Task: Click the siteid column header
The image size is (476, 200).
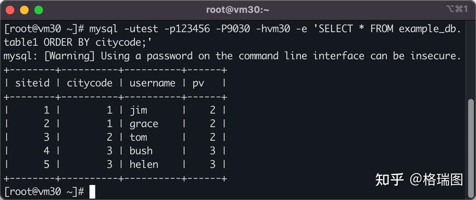Action: [32, 83]
